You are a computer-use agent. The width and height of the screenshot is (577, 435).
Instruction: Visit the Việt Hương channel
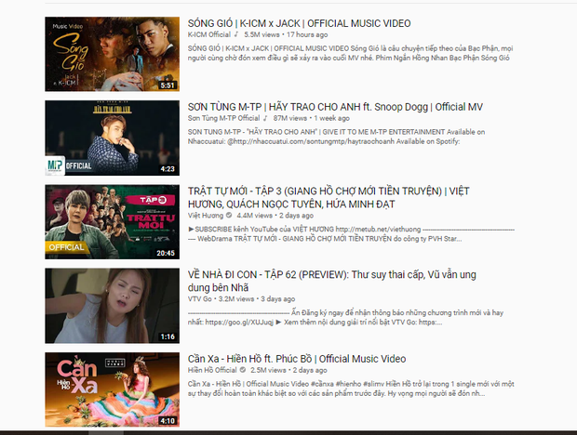pyautogui.click(x=206, y=216)
